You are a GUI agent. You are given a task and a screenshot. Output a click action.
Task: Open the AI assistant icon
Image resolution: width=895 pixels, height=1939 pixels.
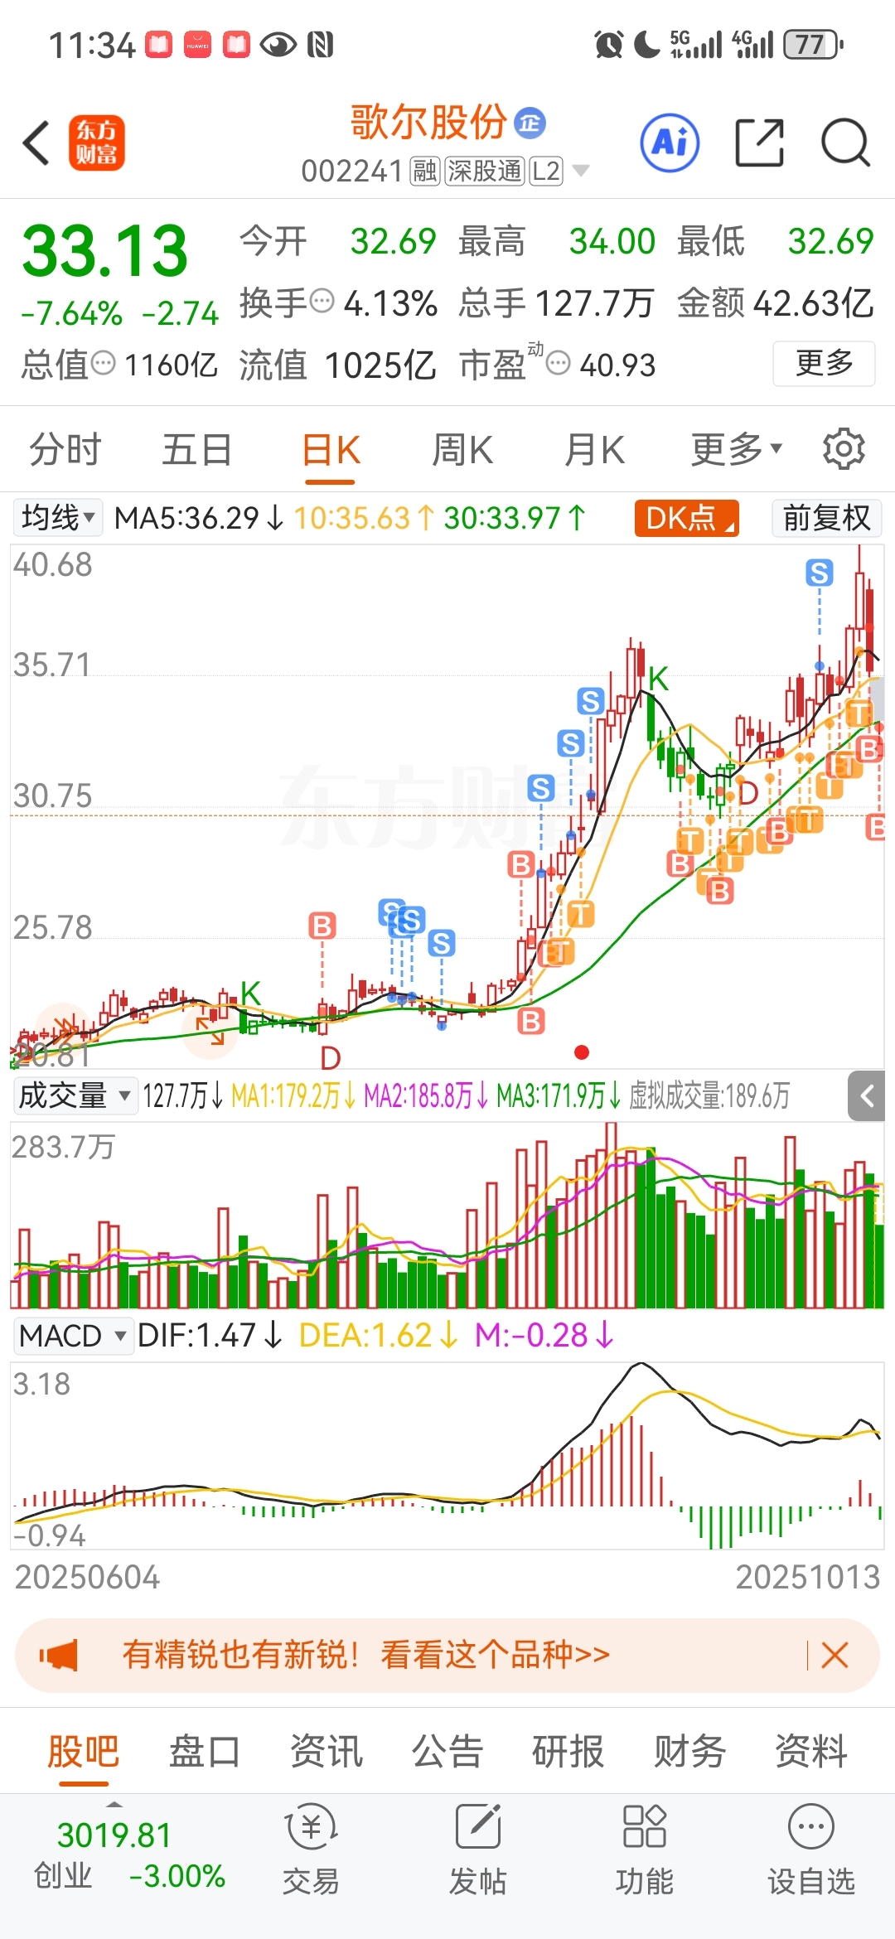pyautogui.click(x=670, y=143)
